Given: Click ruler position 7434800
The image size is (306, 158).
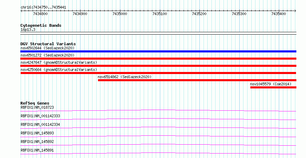Looking at the screenshot, I should click(x=40, y=14).
